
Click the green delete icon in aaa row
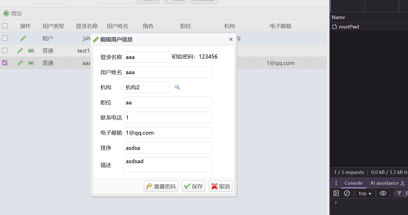click(31, 63)
